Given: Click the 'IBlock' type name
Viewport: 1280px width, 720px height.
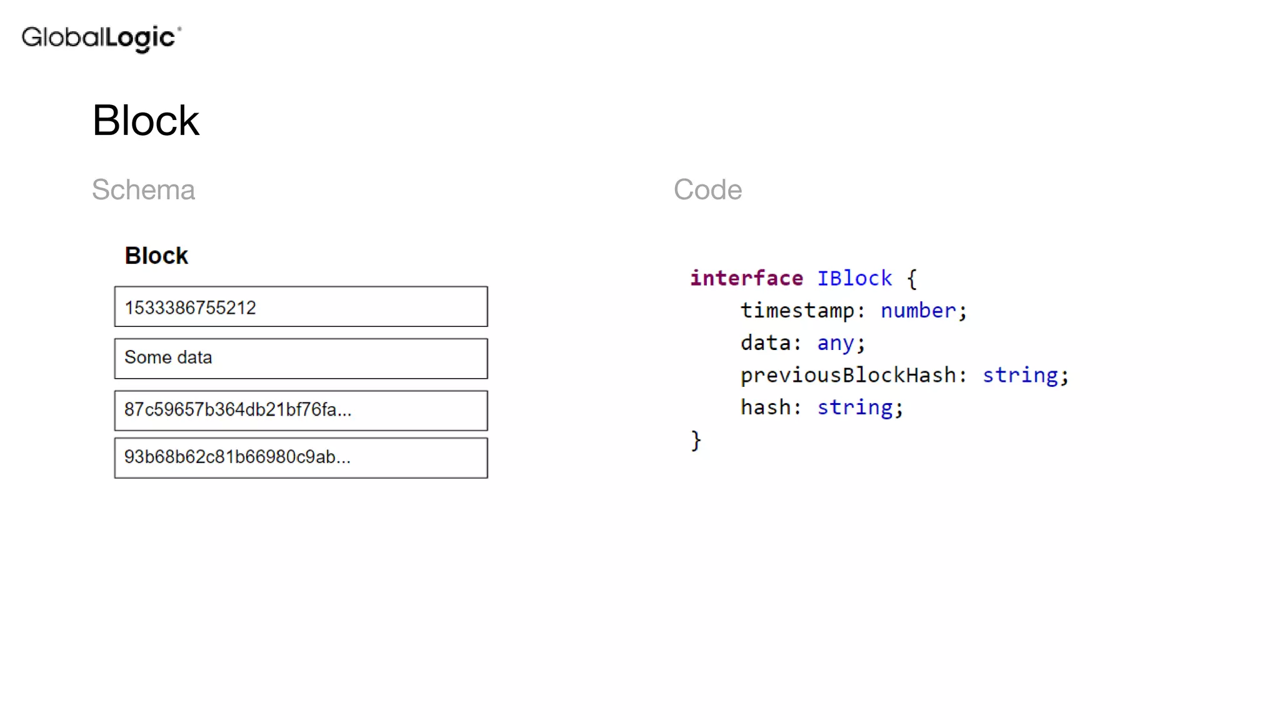Looking at the screenshot, I should [854, 278].
